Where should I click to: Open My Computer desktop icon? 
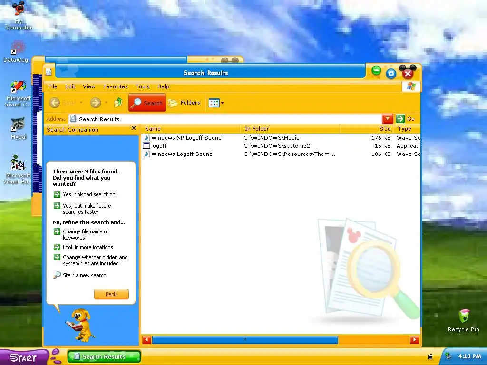click(x=19, y=16)
